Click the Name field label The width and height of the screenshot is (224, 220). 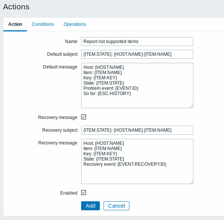coord(71,42)
